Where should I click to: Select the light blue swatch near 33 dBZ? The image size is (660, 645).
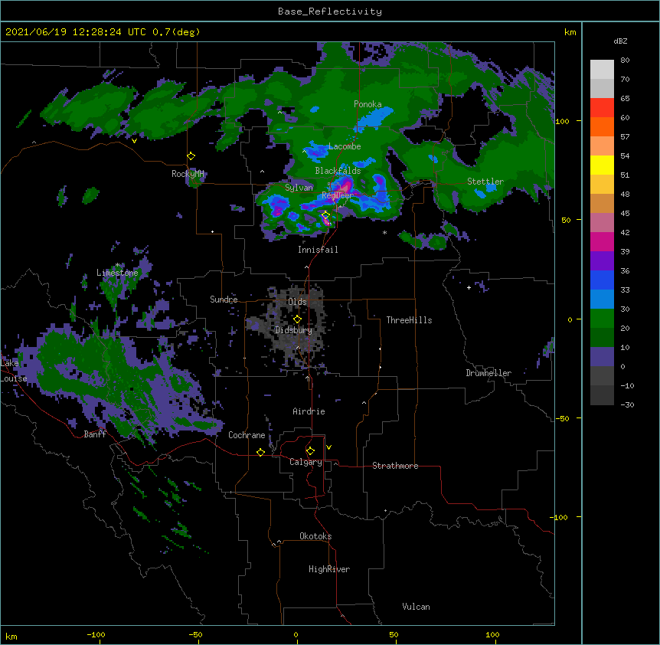(x=602, y=299)
